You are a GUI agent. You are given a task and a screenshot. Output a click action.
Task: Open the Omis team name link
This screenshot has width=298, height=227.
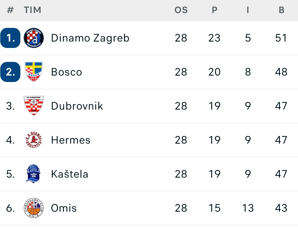(x=64, y=208)
